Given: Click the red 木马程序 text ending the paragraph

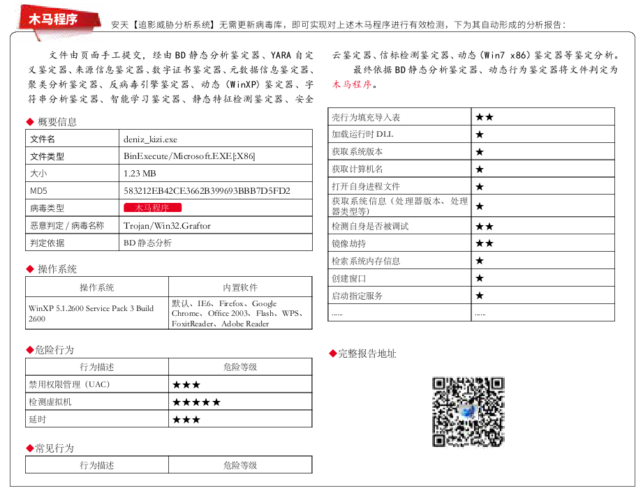Looking at the screenshot, I should point(352,84).
